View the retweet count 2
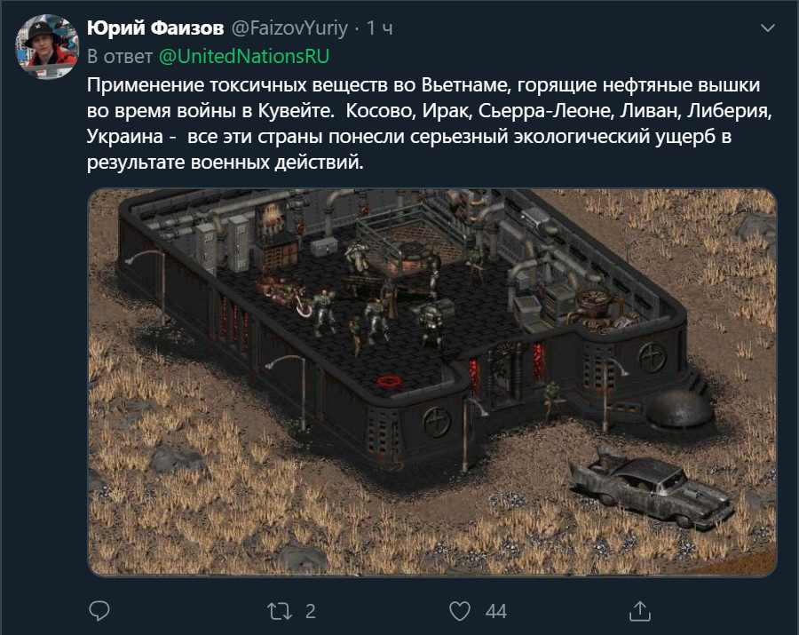 pos(311,611)
